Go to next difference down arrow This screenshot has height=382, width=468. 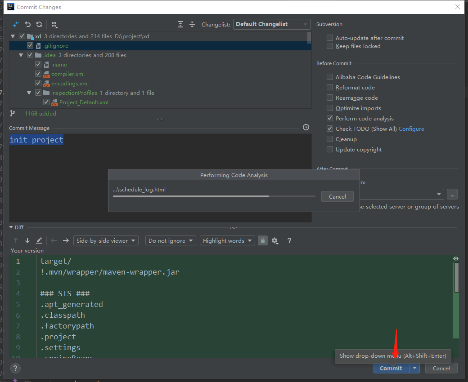click(x=27, y=240)
